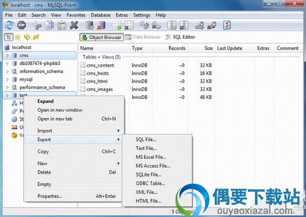306x217 pixels.
Task: Export to SQL File...
Action: coord(157,140)
